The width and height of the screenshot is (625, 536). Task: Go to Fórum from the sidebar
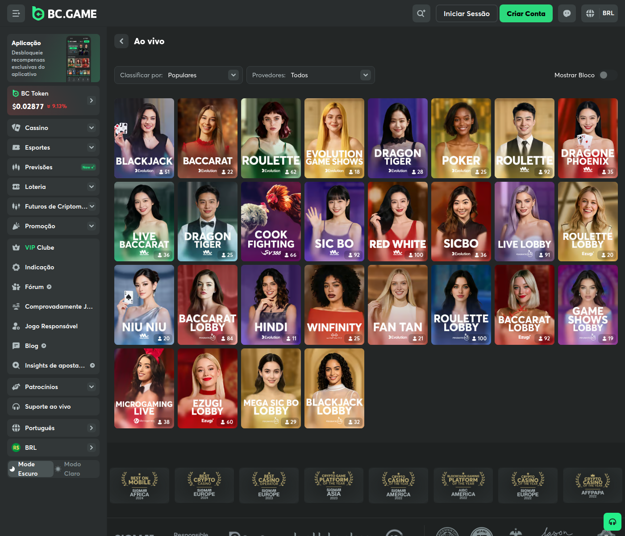[54, 287]
